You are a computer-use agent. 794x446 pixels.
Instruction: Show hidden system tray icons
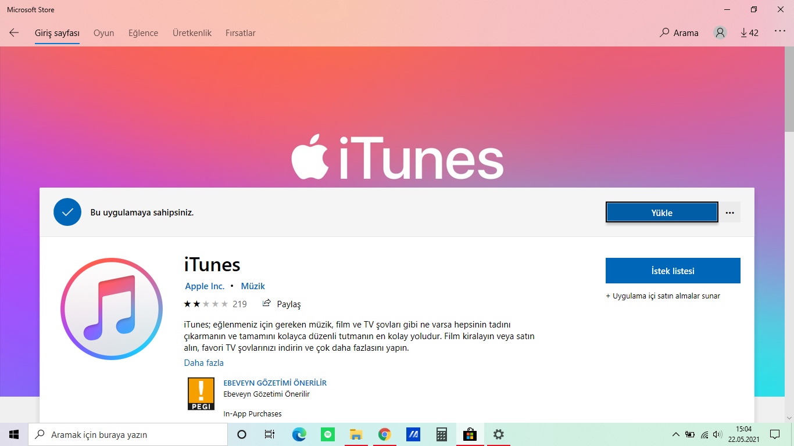coord(675,434)
